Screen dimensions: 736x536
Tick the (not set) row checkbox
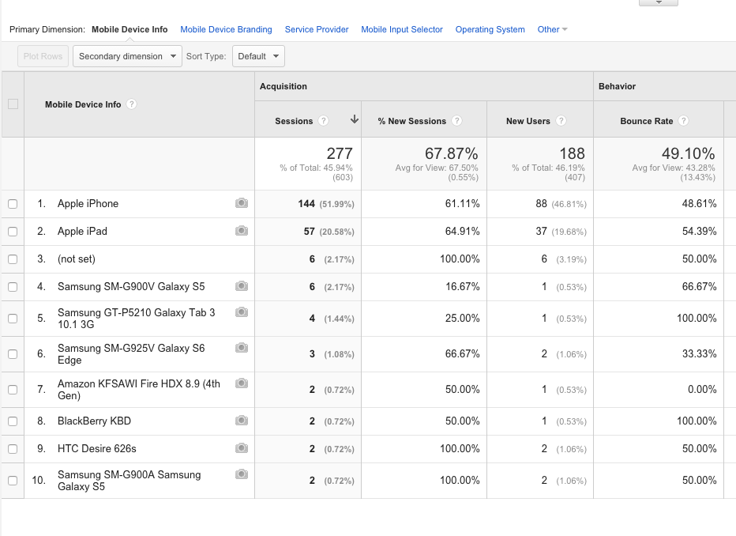(x=13, y=259)
